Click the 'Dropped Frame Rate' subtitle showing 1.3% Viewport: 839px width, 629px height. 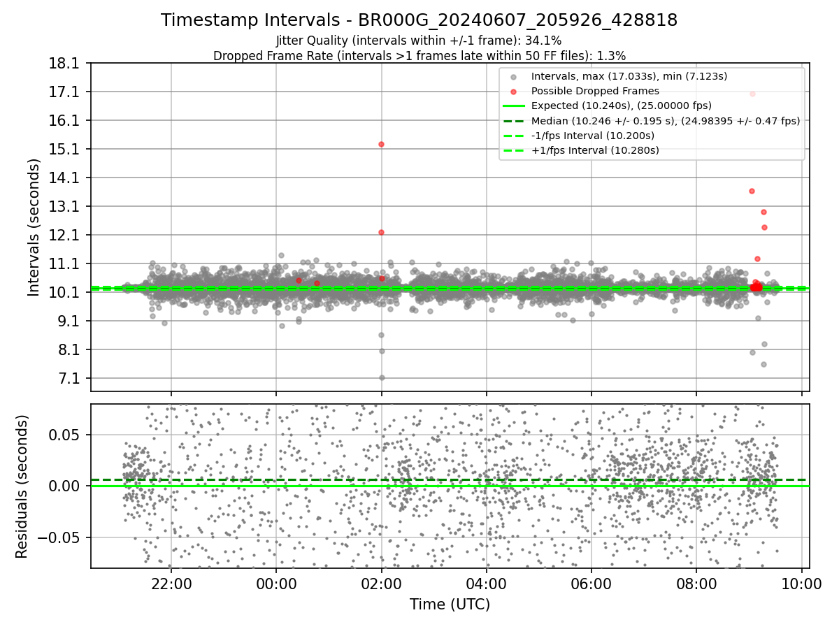tap(419, 55)
